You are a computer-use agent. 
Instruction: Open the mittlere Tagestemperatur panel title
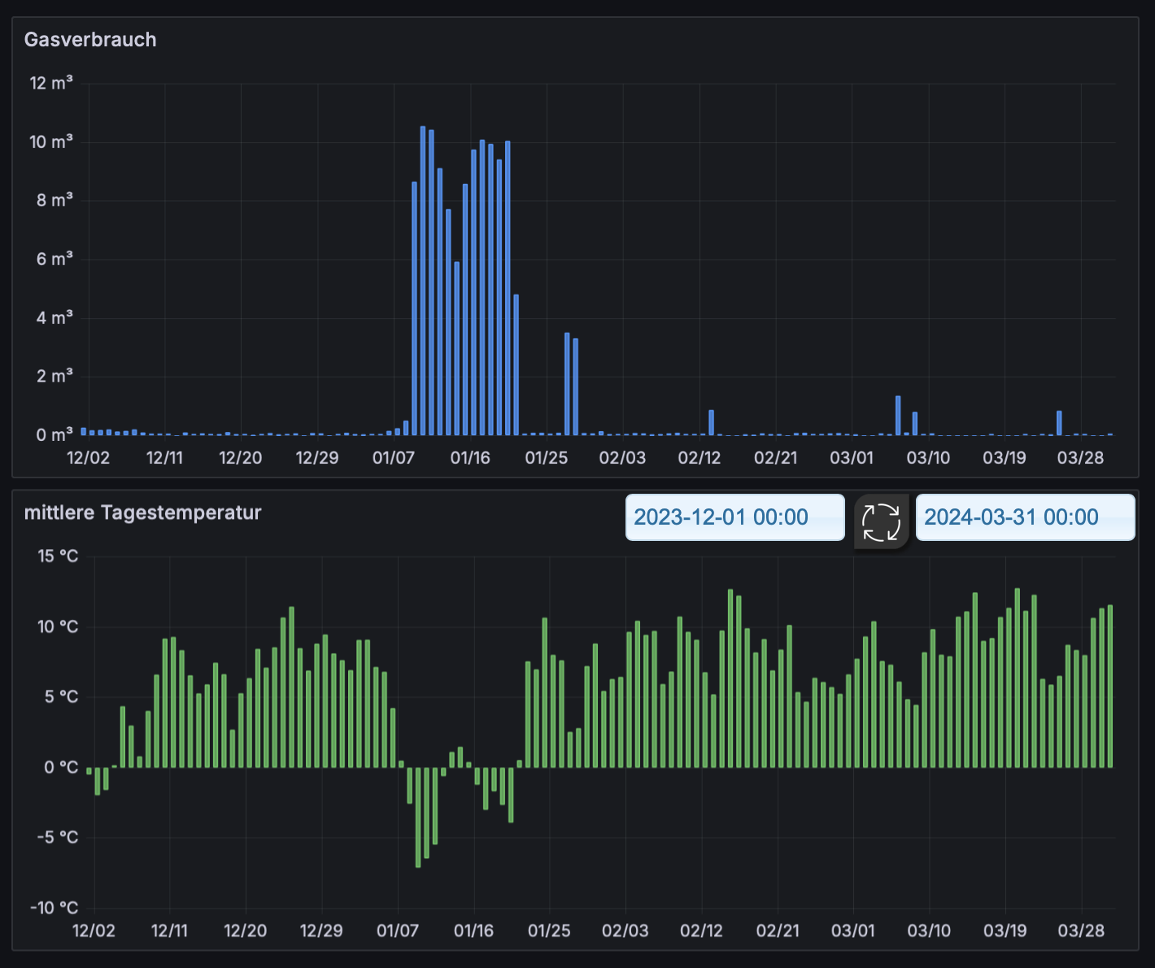pos(143,512)
